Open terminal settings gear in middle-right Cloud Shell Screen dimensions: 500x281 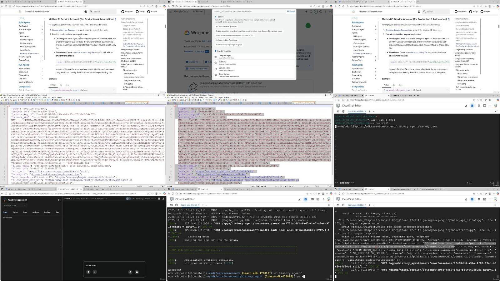pyautogui.click(x=343, y=111)
